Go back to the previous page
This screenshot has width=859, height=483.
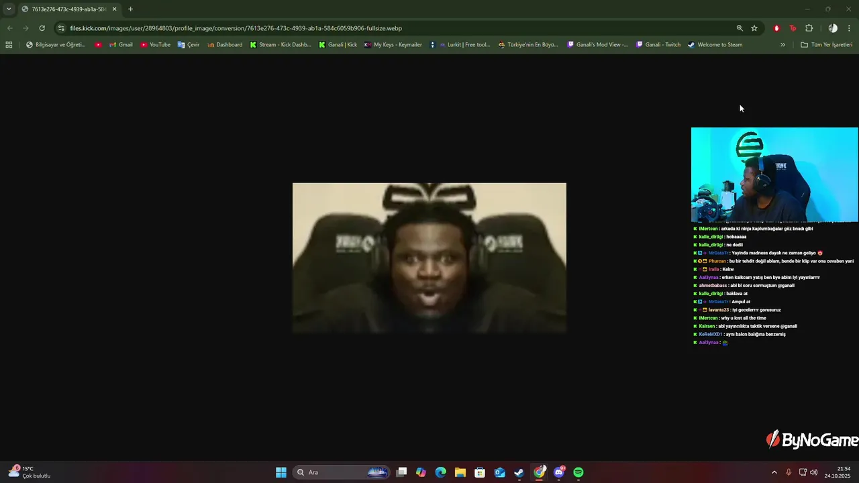coord(9,28)
